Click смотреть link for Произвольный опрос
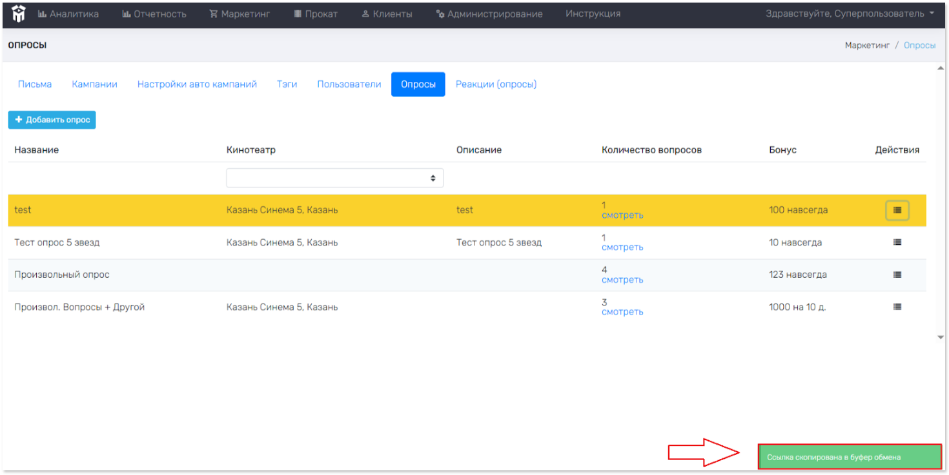The image size is (949, 475). pyautogui.click(x=622, y=280)
